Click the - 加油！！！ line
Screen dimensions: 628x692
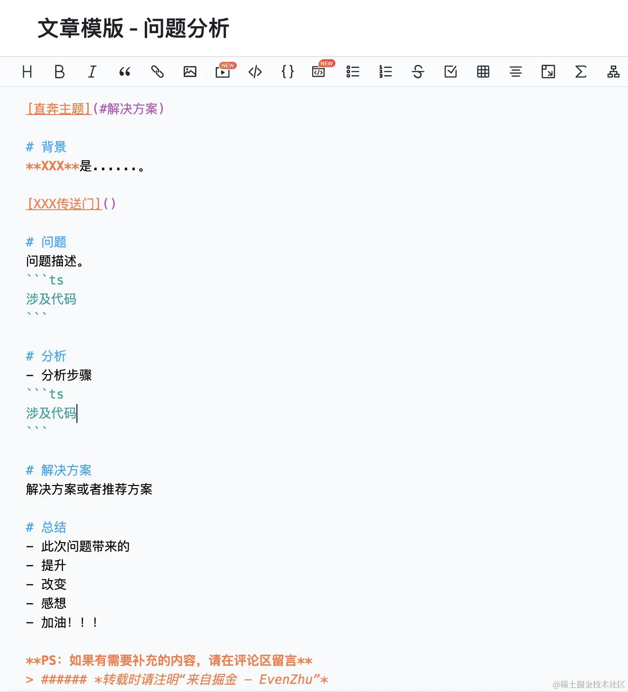point(62,623)
